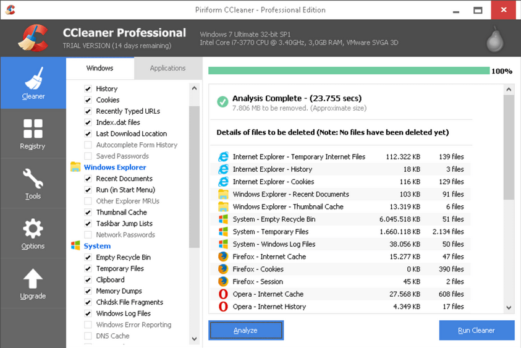Click up arrow of options list scrollbar
The width and height of the screenshot is (521, 348).
tap(195, 88)
